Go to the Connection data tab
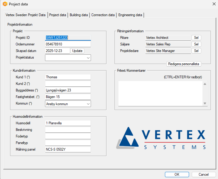The height and width of the screenshot is (179, 218). [x=103, y=15]
